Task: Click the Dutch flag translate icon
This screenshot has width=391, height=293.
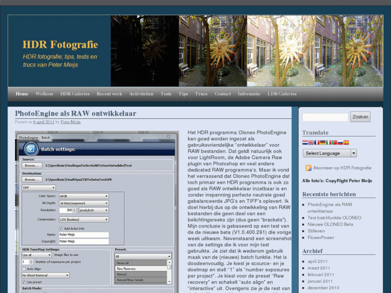Action: pos(305,142)
